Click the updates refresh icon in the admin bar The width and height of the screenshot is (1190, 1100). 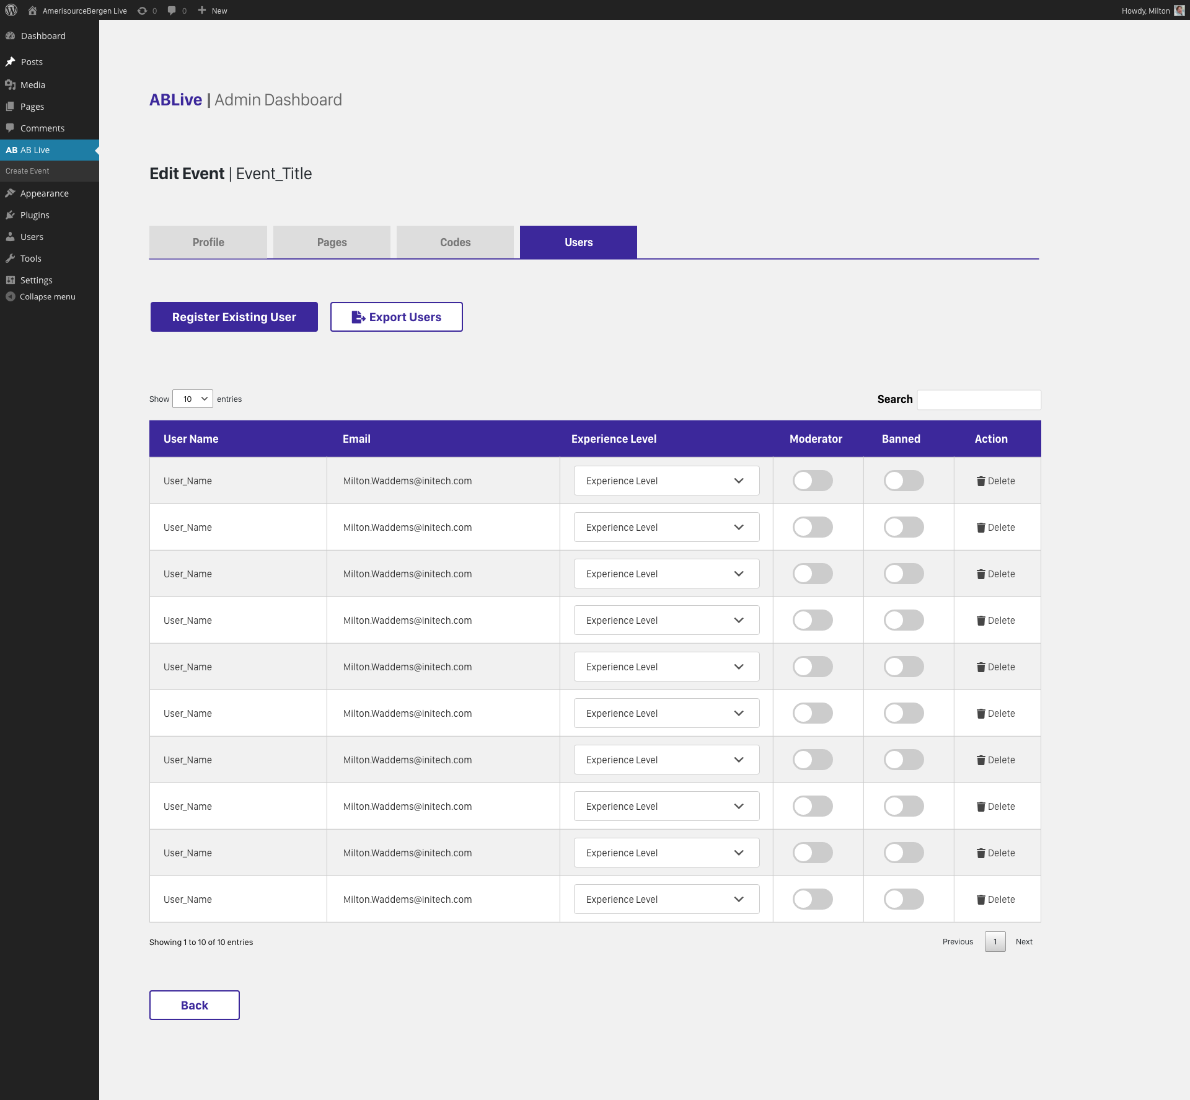pos(143,11)
